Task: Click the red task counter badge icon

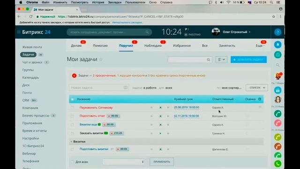Action: [x=74, y=76]
